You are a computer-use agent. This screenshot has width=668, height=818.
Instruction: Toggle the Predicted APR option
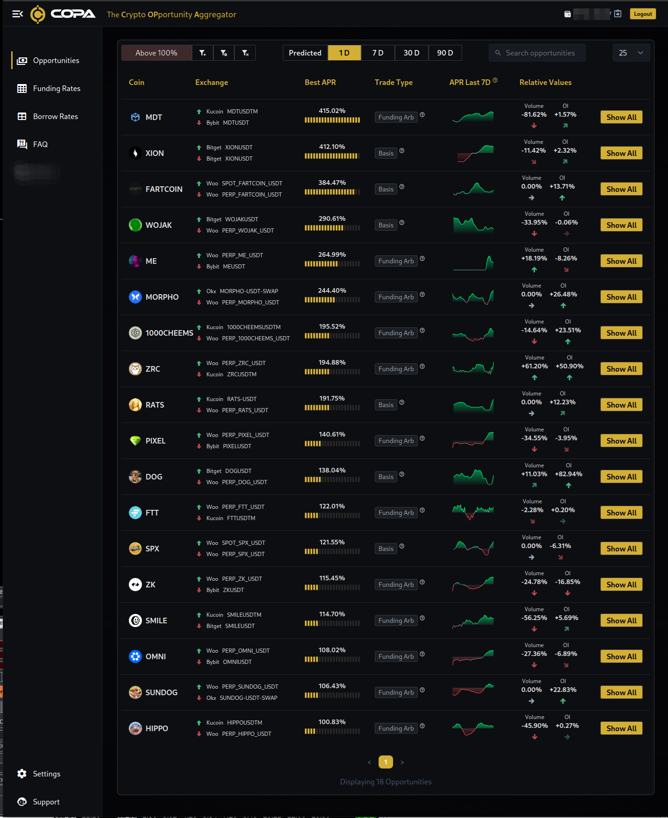(305, 53)
